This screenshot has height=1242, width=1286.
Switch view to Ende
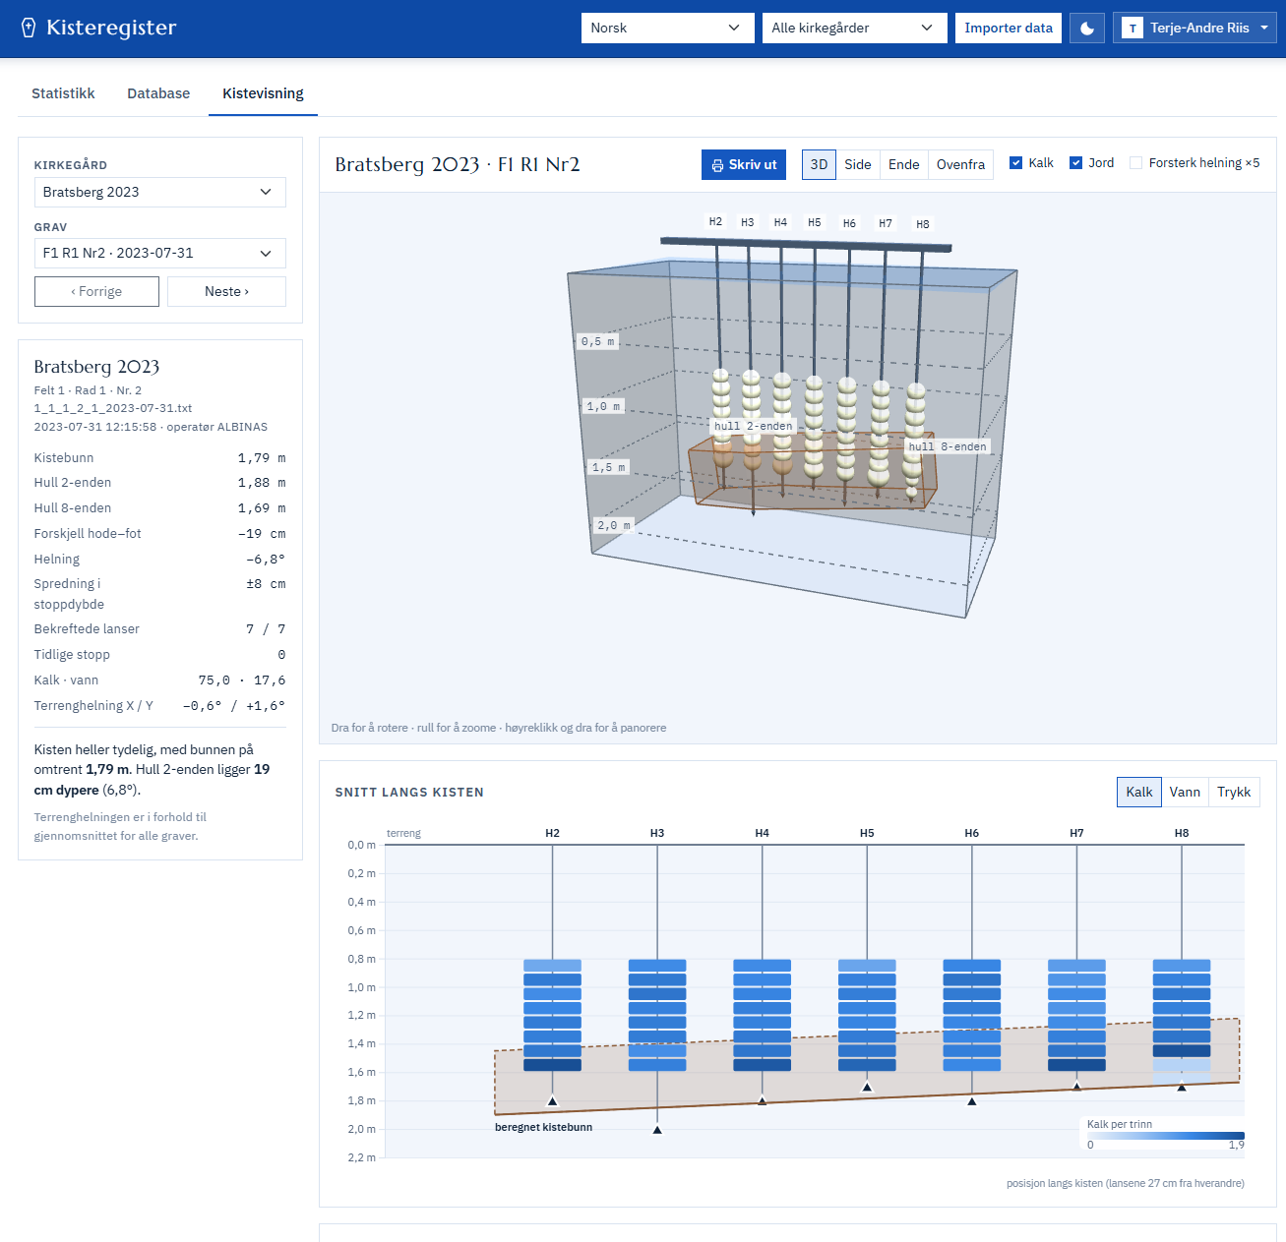904,164
